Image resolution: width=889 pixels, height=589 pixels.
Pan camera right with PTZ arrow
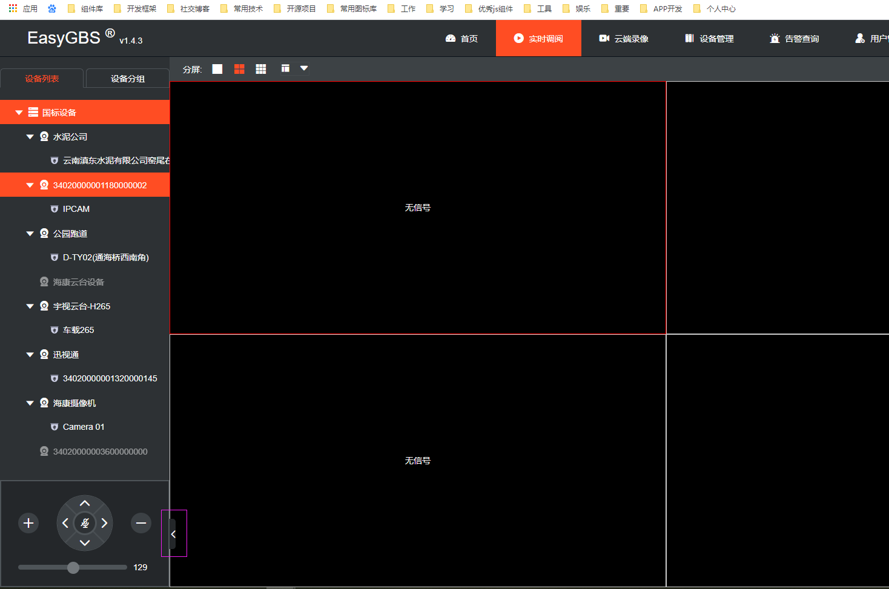(x=104, y=523)
